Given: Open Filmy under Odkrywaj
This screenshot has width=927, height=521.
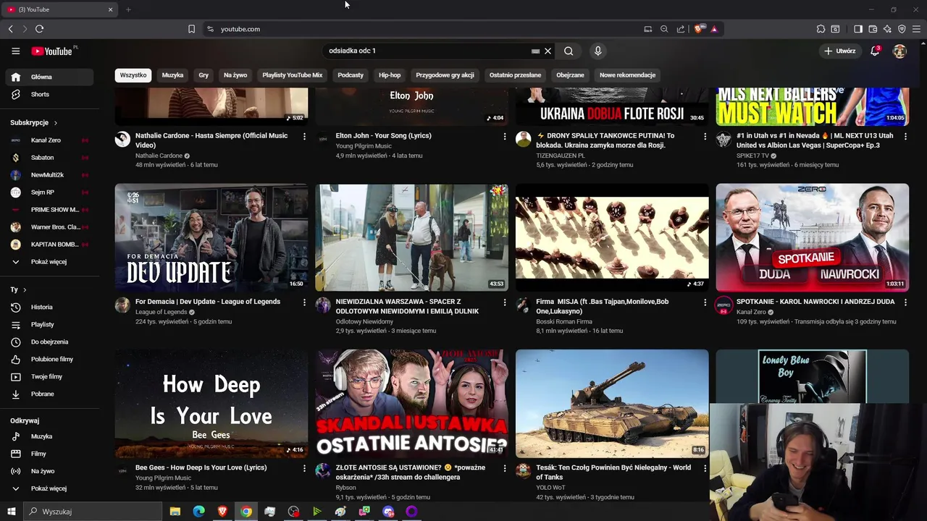Looking at the screenshot, I should click(49, 454).
